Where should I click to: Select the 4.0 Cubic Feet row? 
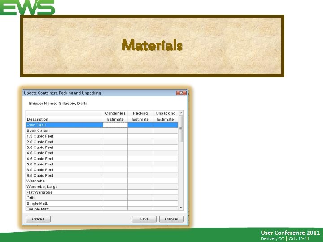(x=102, y=153)
